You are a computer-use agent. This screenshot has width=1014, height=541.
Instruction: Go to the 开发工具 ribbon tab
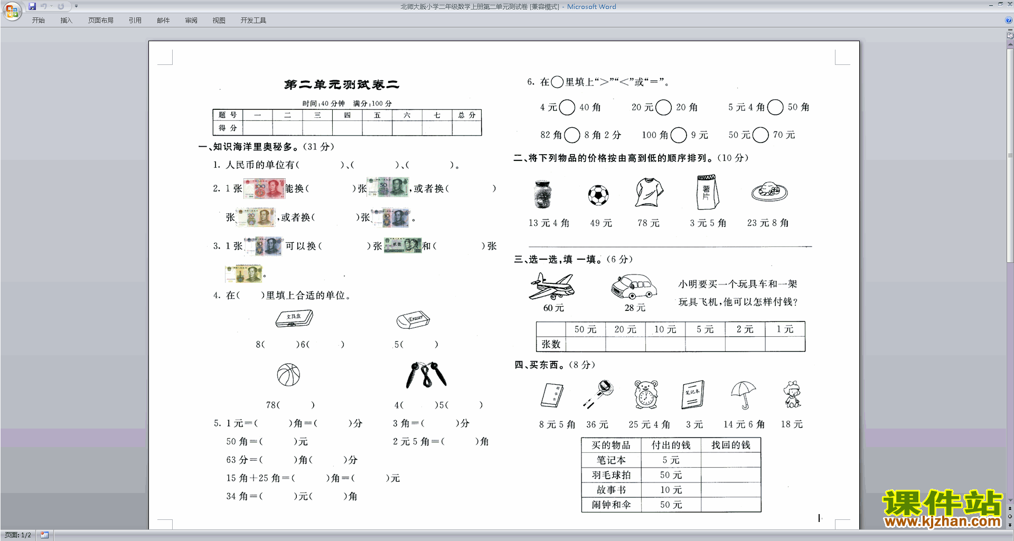[253, 21]
